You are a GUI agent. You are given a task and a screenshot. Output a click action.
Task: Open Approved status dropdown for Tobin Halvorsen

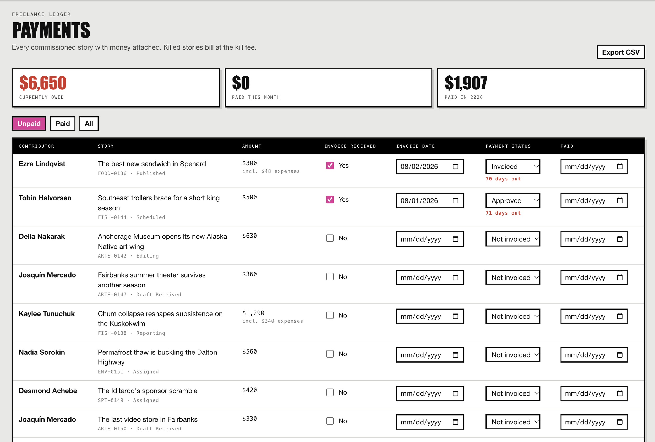click(x=512, y=200)
